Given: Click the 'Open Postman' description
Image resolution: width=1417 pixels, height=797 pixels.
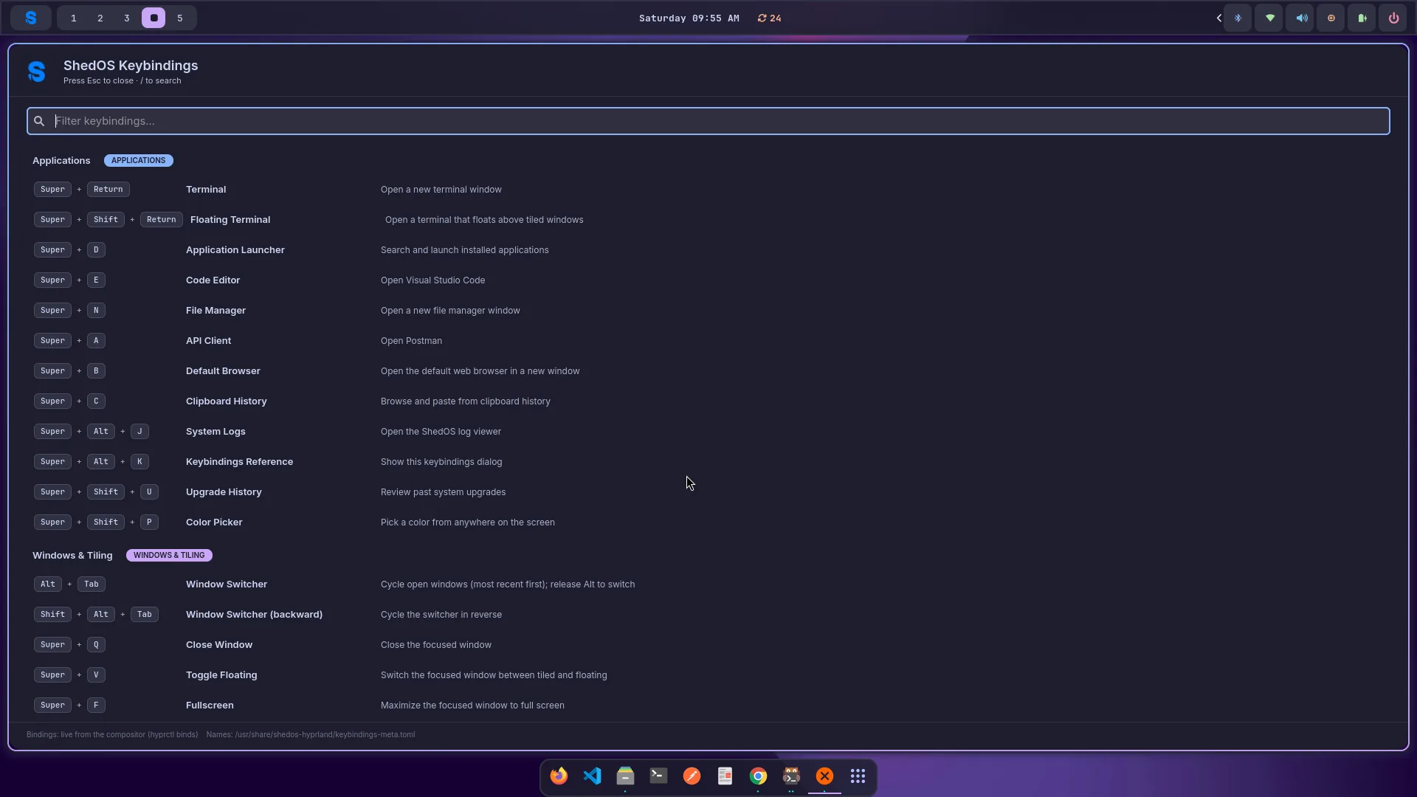Looking at the screenshot, I should (x=412, y=341).
